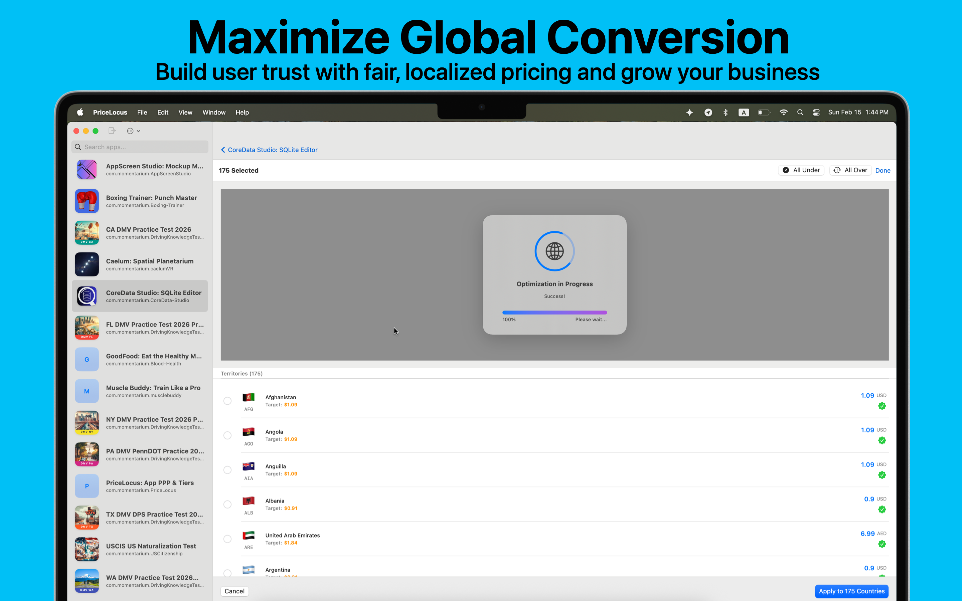Open the Edit menu

[163, 113]
